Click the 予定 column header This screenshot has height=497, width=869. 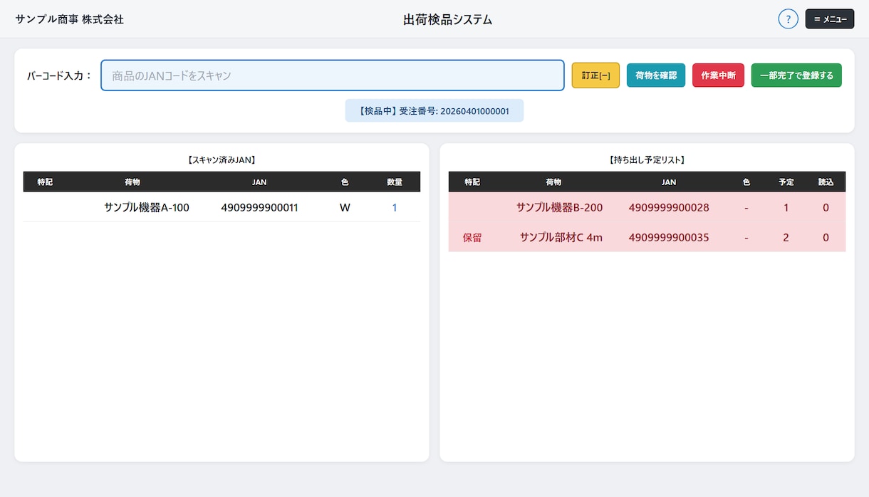(x=786, y=182)
